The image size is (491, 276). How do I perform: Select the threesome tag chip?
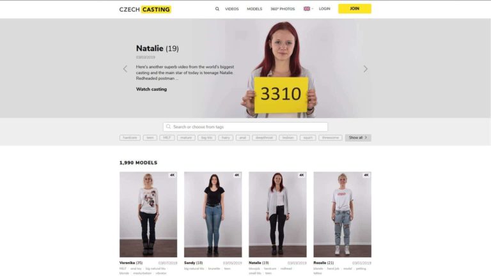click(x=331, y=138)
